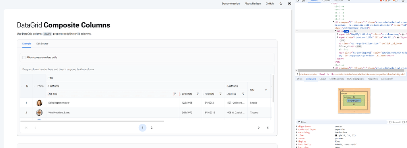The image size is (407, 148).
Task: Click the City column filter icon
Action: pyautogui.click(x=266, y=90)
